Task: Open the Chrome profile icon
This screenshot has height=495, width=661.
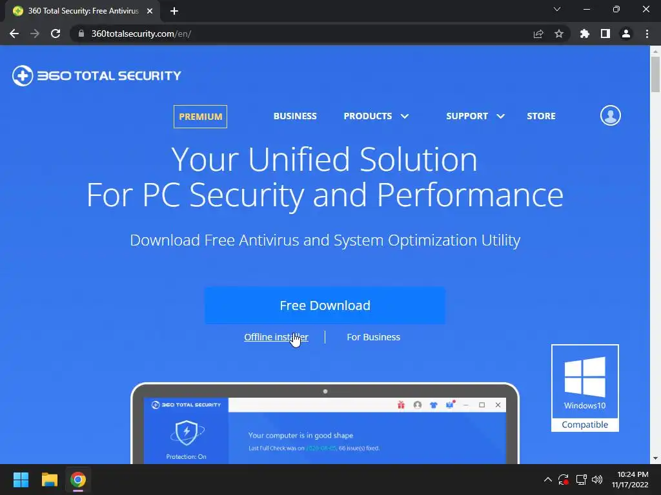Action: click(625, 34)
